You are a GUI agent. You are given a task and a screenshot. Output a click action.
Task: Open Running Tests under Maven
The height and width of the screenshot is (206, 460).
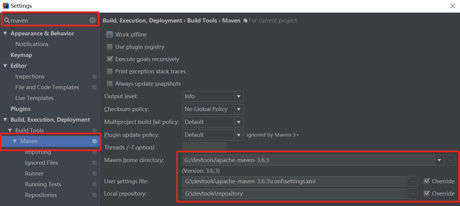[43, 184]
